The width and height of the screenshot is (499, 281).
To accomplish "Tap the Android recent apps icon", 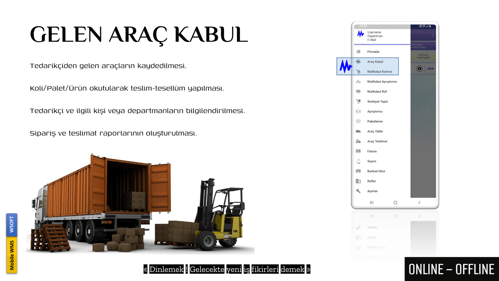I will (371, 203).
